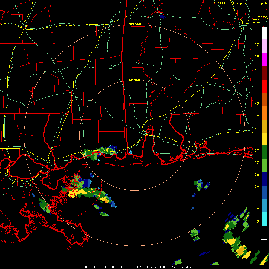Click the dark orange legend color band
The height and width of the screenshot is (269, 269).
pyautogui.click(x=264, y=99)
